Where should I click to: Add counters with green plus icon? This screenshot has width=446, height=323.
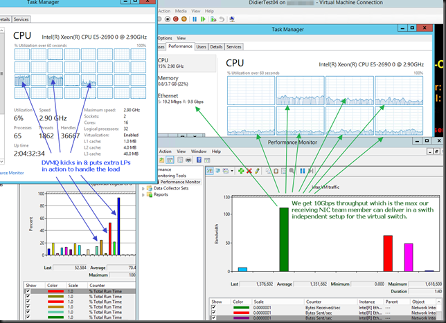(x=241, y=171)
